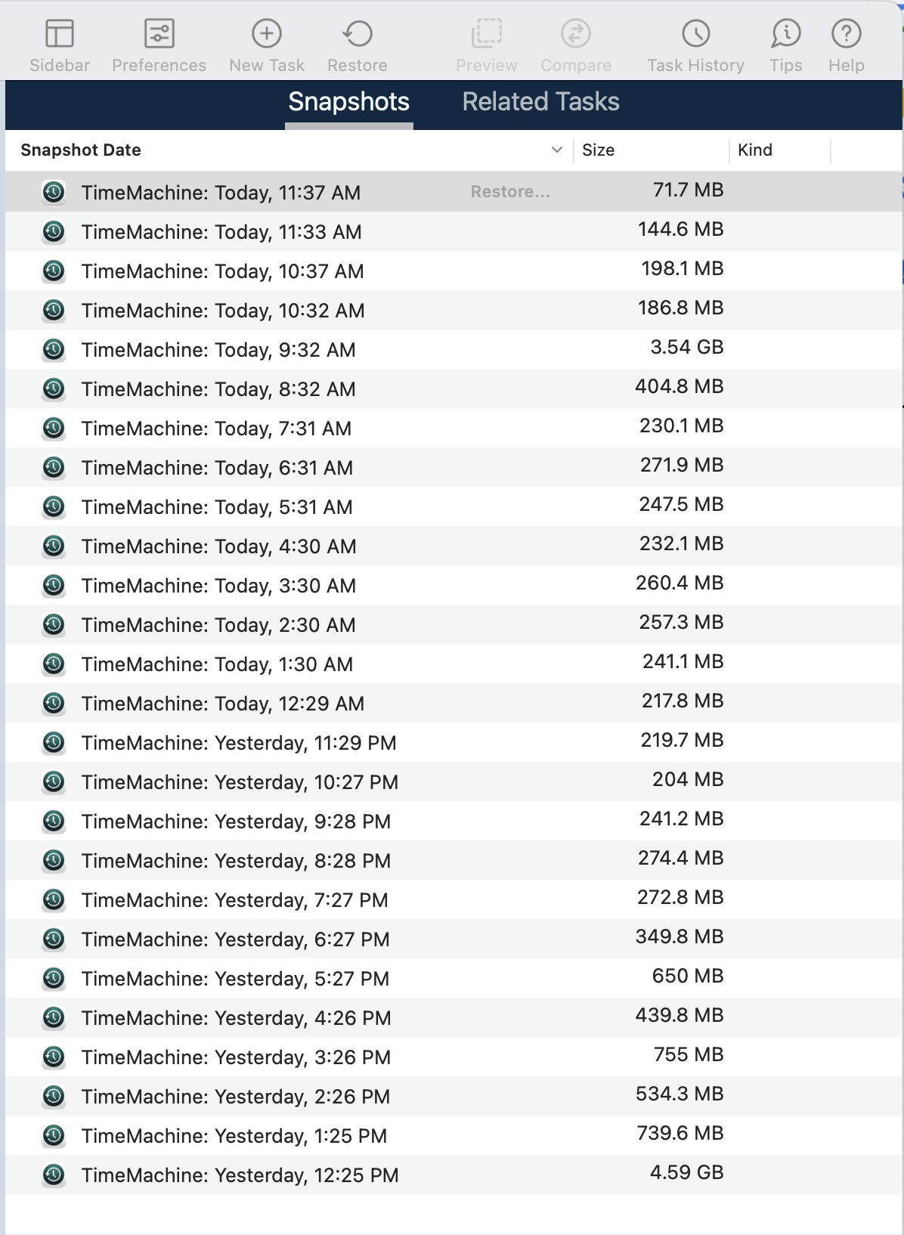Click Time Machine icon for Today 10:32 AM
The width and height of the screenshot is (904, 1235).
click(x=54, y=310)
